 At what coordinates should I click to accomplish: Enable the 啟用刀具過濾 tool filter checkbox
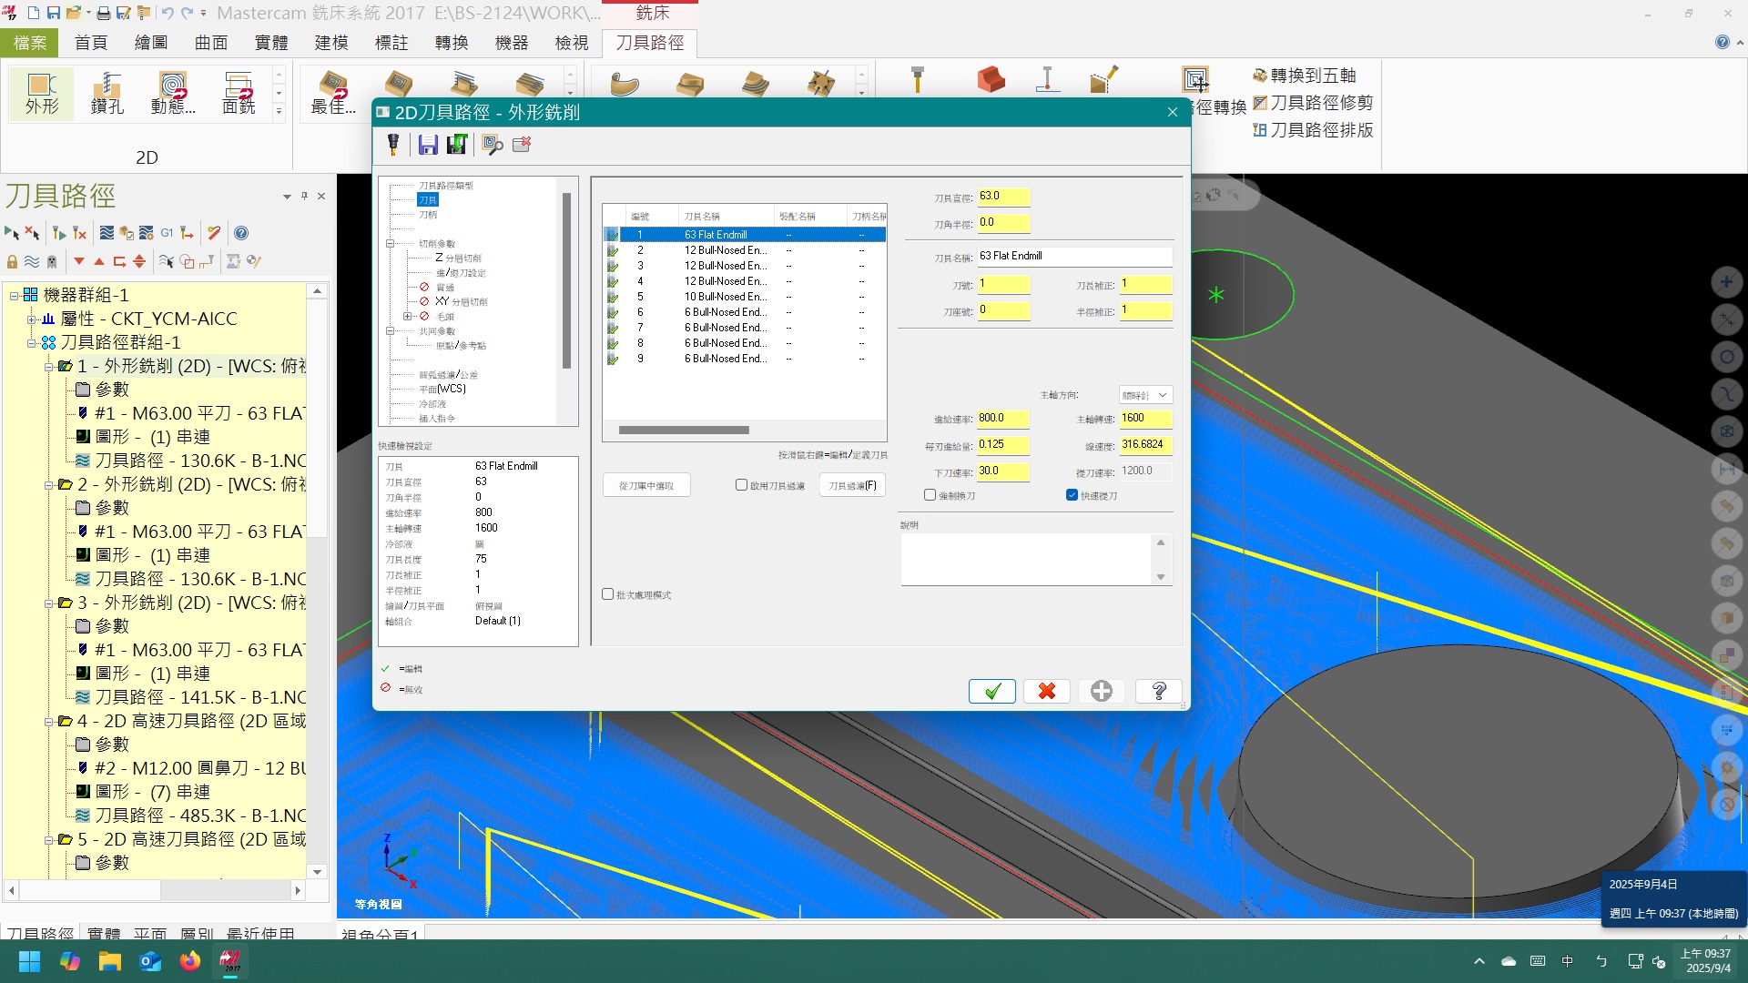[x=741, y=485]
